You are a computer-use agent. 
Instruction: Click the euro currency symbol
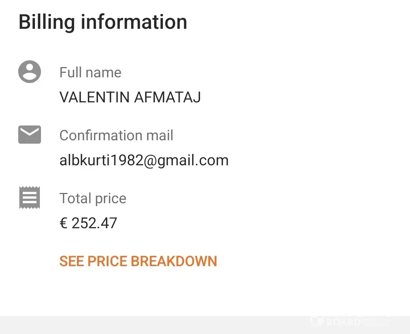tap(63, 223)
